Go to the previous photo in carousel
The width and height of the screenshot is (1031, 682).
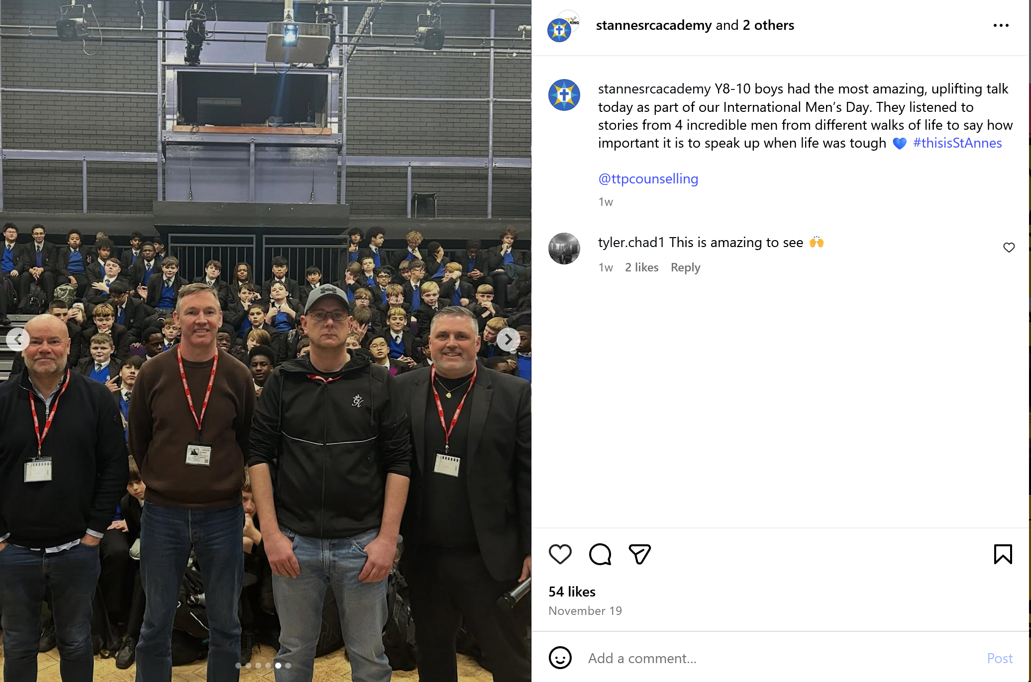(18, 340)
